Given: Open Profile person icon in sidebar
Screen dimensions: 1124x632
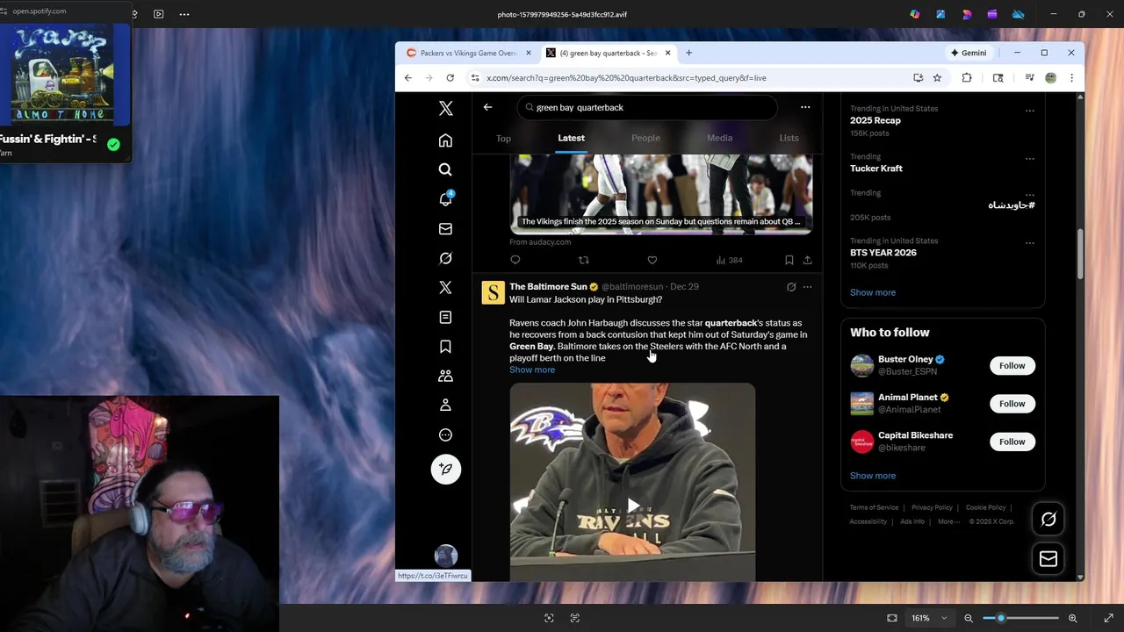Looking at the screenshot, I should [445, 405].
